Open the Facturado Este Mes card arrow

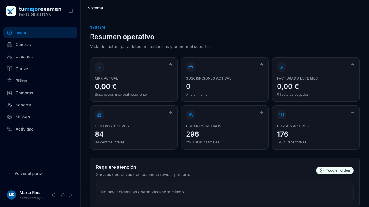click(x=353, y=65)
